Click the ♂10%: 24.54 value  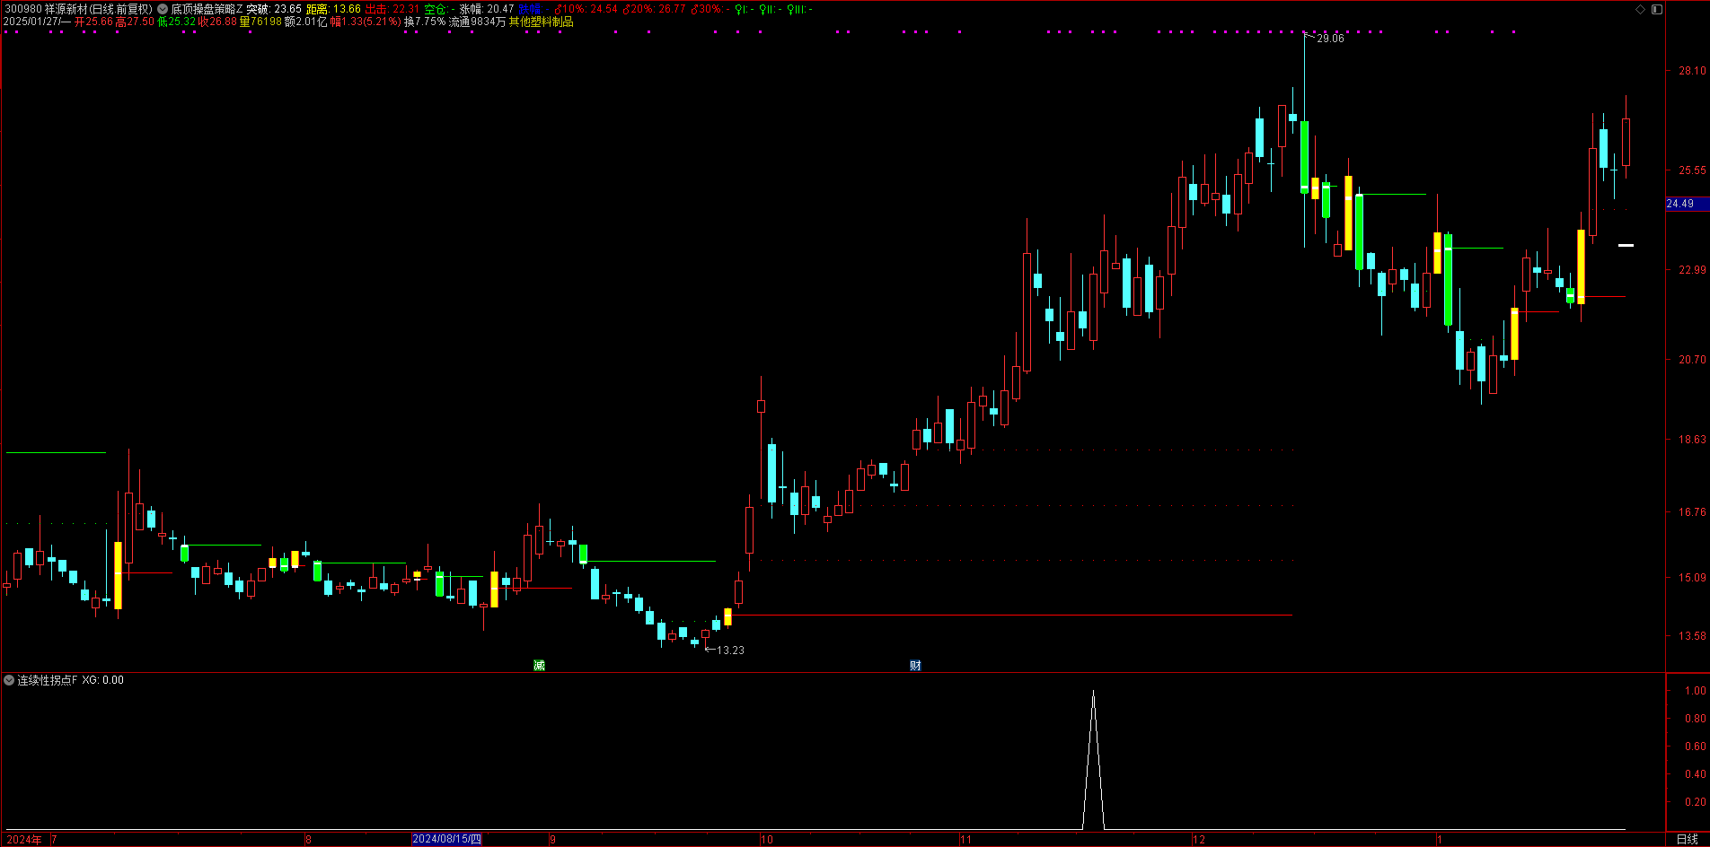pos(585,9)
